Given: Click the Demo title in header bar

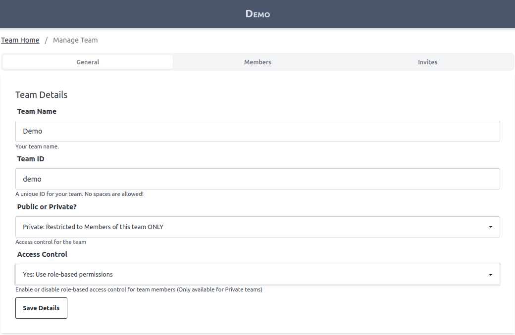Looking at the screenshot, I should [257, 14].
